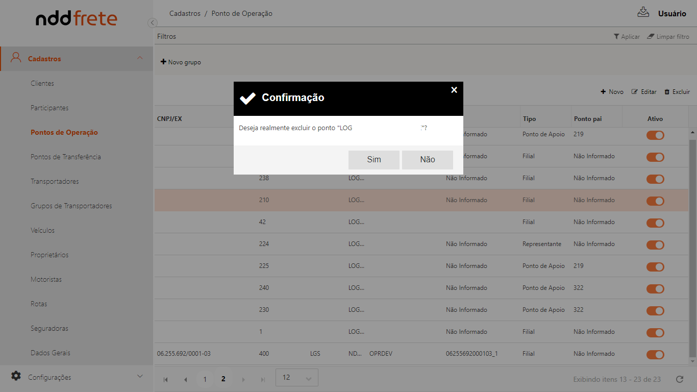Confirm deletion by clicking Sim

coord(374,160)
